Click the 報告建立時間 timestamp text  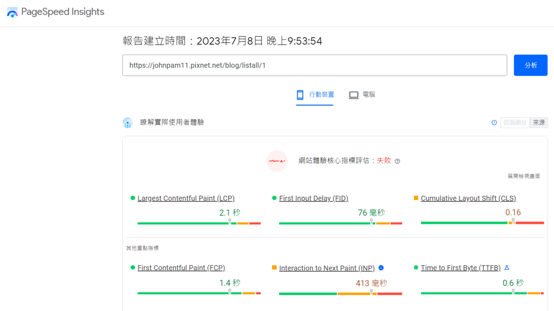[222, 41]
